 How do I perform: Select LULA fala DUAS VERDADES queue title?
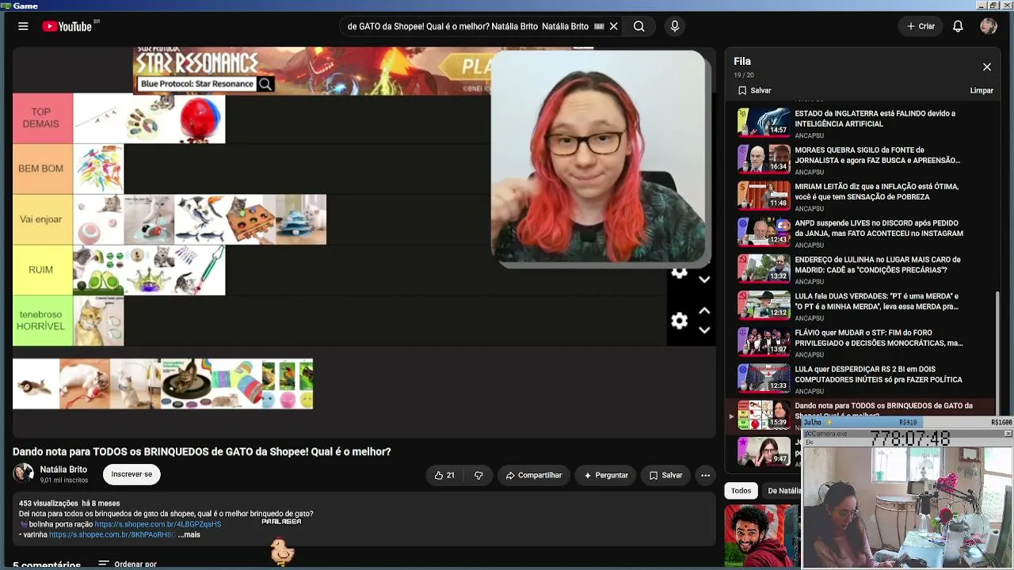pos(877,301)
